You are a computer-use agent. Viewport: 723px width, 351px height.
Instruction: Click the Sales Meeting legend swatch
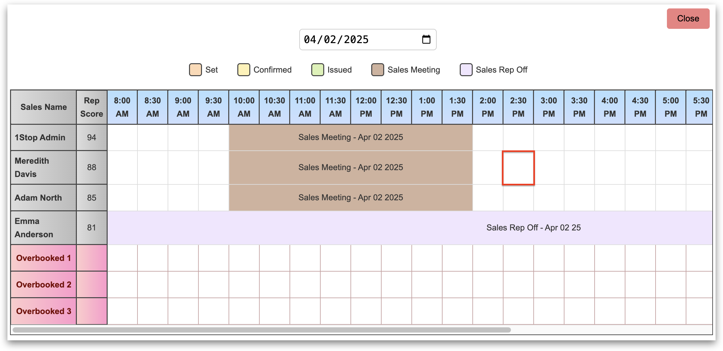pos(377,70)
